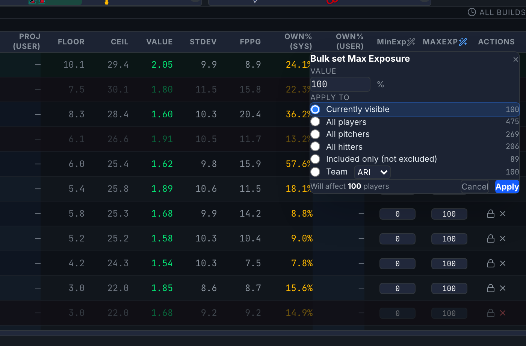Viewport: 526px width, 346px height.
Task: Sort by the FPPG column header
Action: click(250, 42)
